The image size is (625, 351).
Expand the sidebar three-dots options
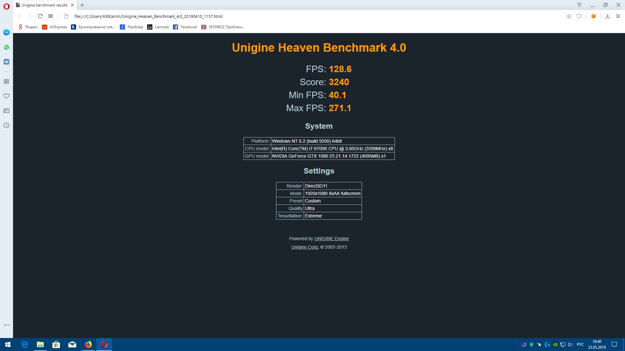click(7, 325)
